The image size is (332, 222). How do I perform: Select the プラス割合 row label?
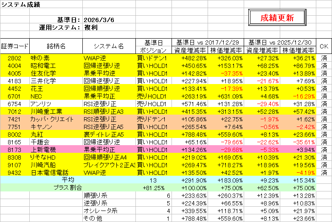pyautogui.click(x=68, y=188)
